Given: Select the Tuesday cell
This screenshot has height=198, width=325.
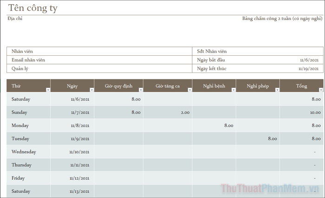Looking at the screenshot, I should pos(28,139).
